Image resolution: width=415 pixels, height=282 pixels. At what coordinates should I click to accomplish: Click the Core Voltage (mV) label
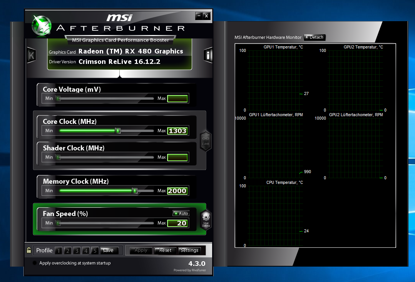click(x=72, y=89)
